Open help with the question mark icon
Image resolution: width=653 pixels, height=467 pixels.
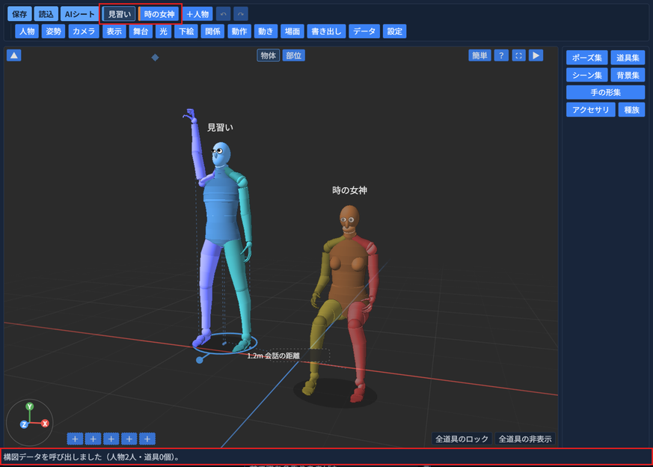pyautogui.click(x=501, y=55)
